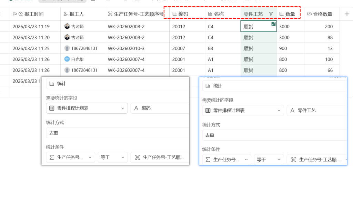
Task: Open 零件排程计划表 dropdown in right panel
Action: click(x=243, y=111)
